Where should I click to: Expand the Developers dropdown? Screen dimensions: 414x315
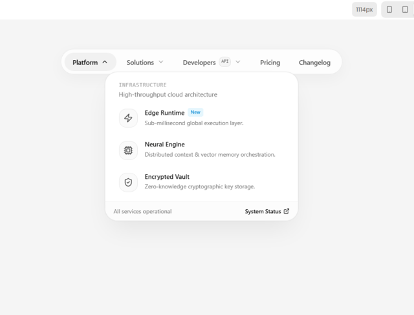click(x=212, y=63)
